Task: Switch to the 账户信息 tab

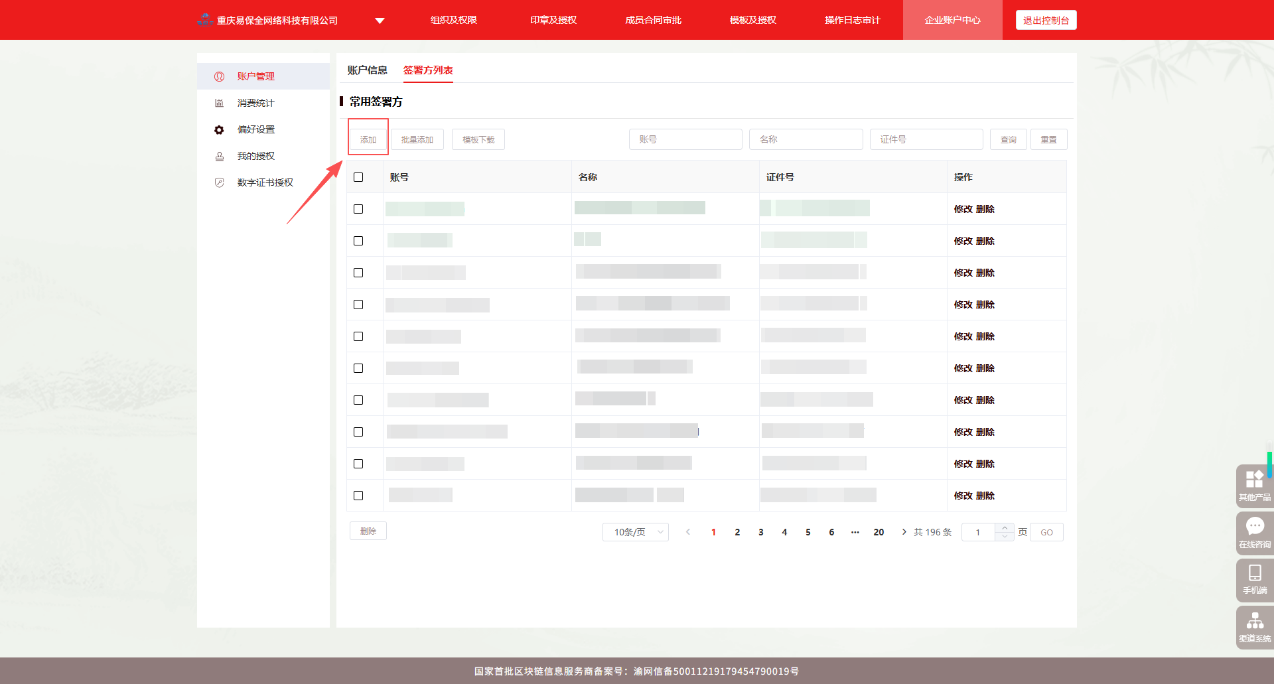Action: [x=367, y=70]
